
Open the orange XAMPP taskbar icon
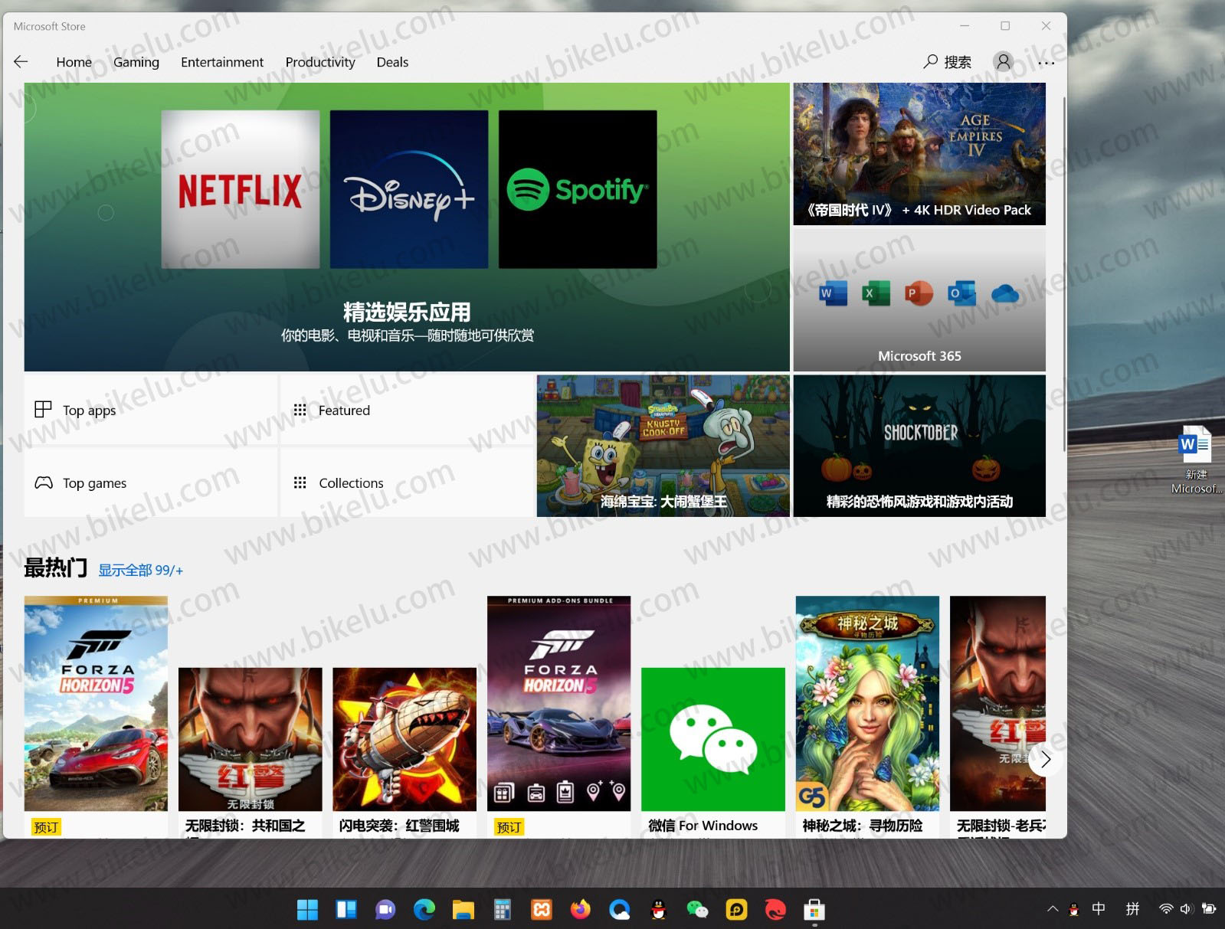click(x=542, y=909)
